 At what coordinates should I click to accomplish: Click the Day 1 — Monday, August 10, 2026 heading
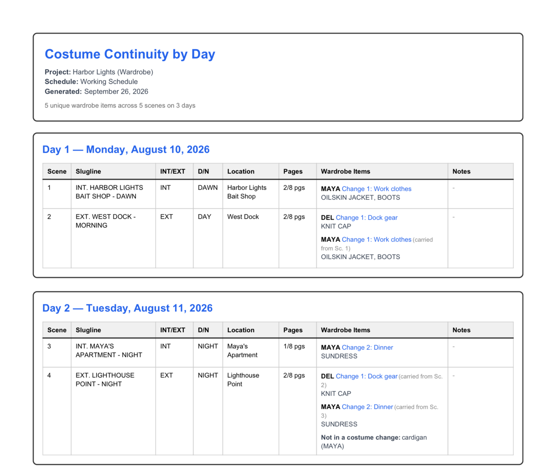[126, 149]
